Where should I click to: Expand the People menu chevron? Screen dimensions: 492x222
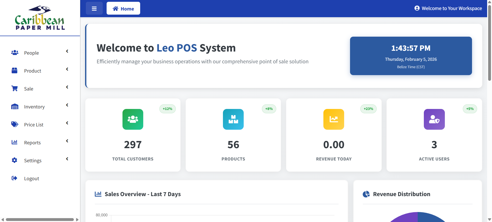67,51
